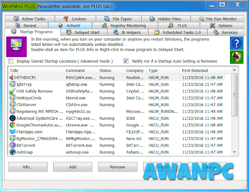Screen dimensions: 249x192
Task: Click the Services gears icon
Action: (x=216, y=32)
